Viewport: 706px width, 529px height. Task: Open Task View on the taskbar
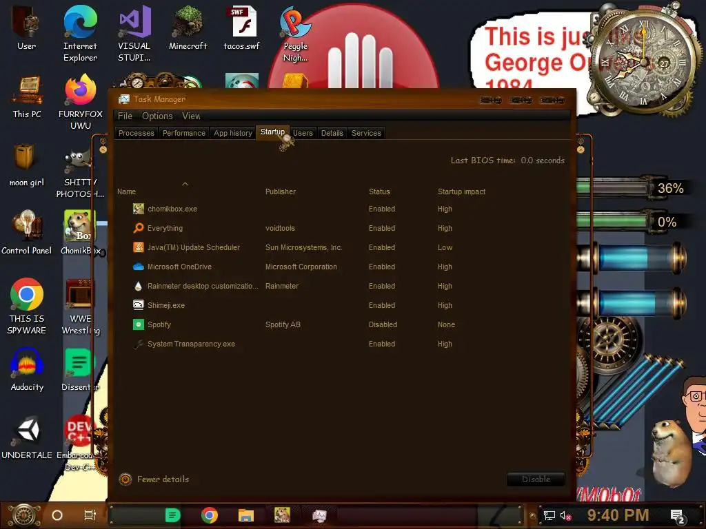(90, 515)
